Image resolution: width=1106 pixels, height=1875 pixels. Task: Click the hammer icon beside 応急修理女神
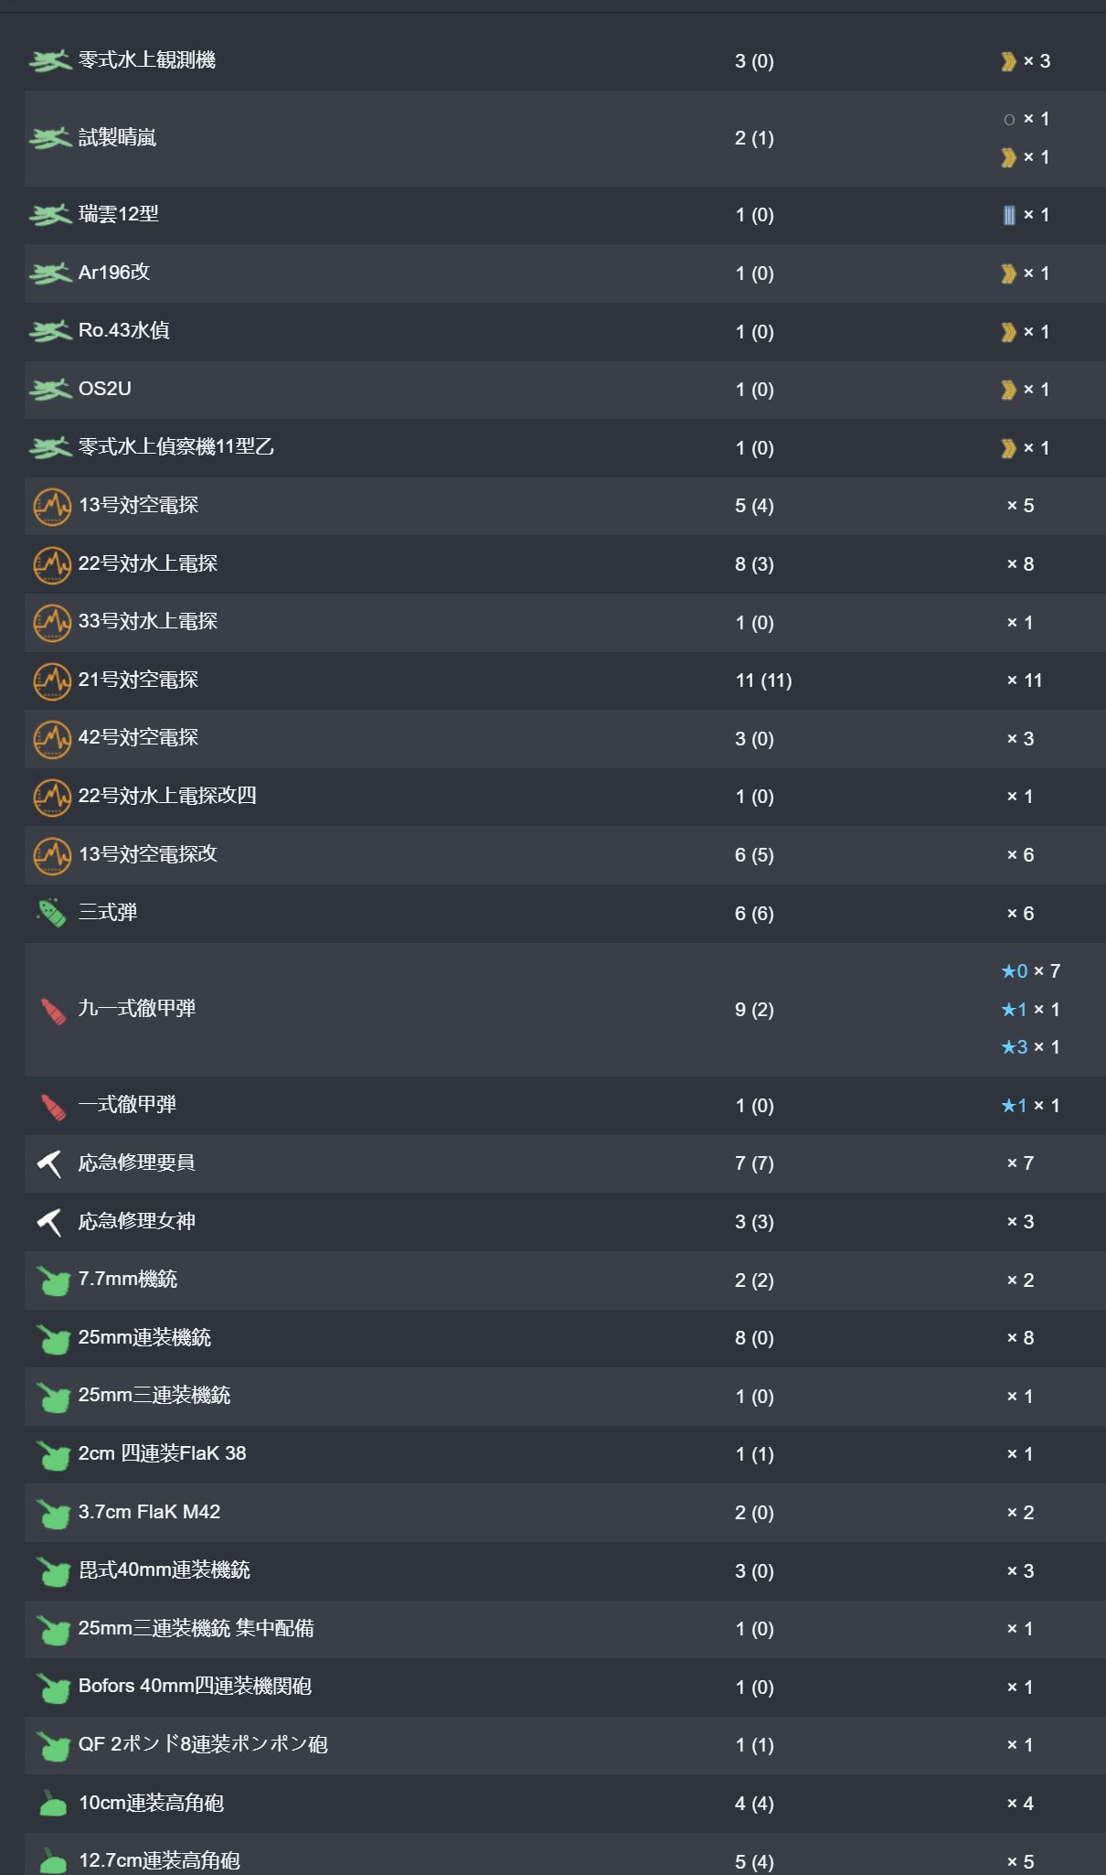coord(49,1221)
